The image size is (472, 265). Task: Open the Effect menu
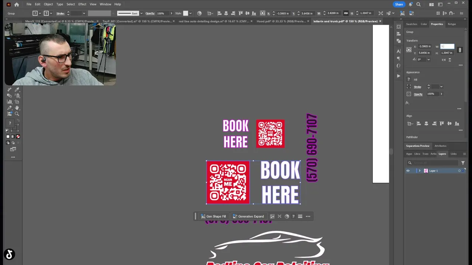(82, 4)
